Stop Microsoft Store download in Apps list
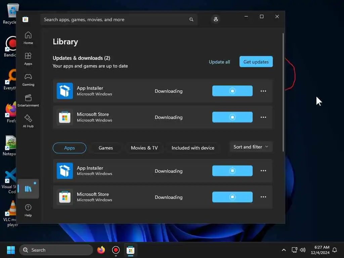 (x=232, y=197)
